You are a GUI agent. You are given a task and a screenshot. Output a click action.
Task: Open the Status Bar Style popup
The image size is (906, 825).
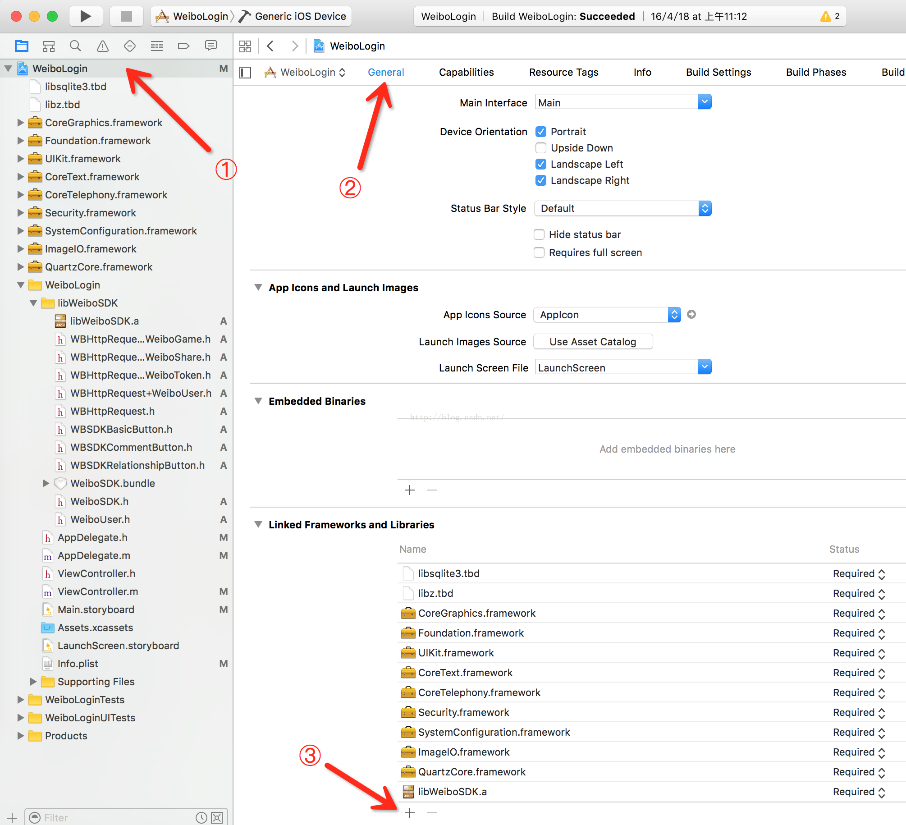(623, 208)
